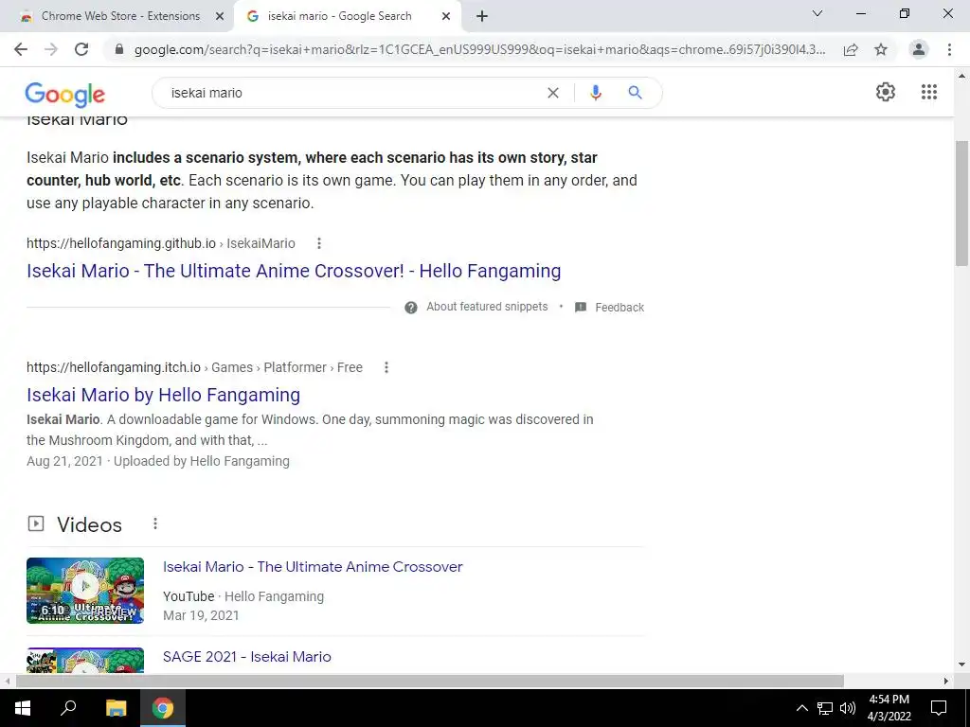Select the isekai mario - Google Search tab
Screen dimensions: 970x727
(x=347, y=16)
